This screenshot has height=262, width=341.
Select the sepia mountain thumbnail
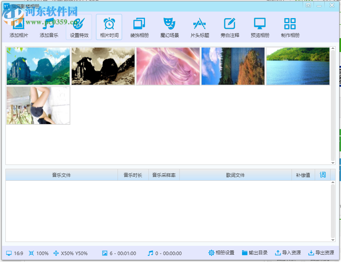pyautogui.click(x=103, y=66)
